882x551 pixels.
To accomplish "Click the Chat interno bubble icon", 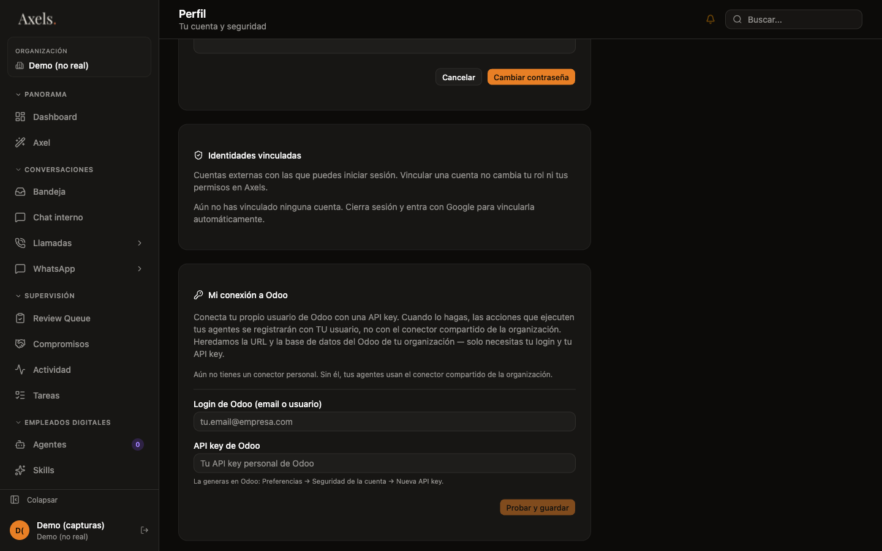I will pos(20,217).
